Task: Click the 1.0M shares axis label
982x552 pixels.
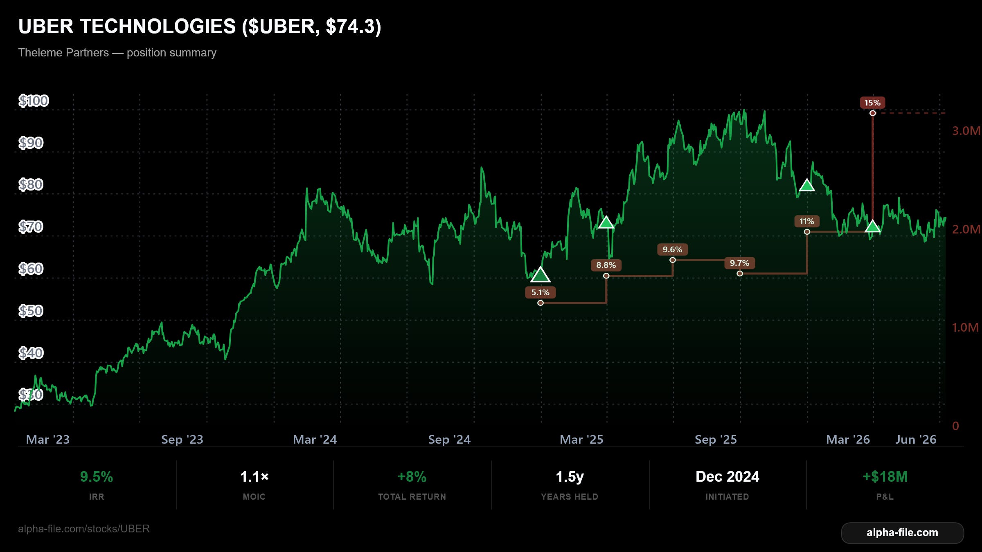Action: click(x=965, y=328)
